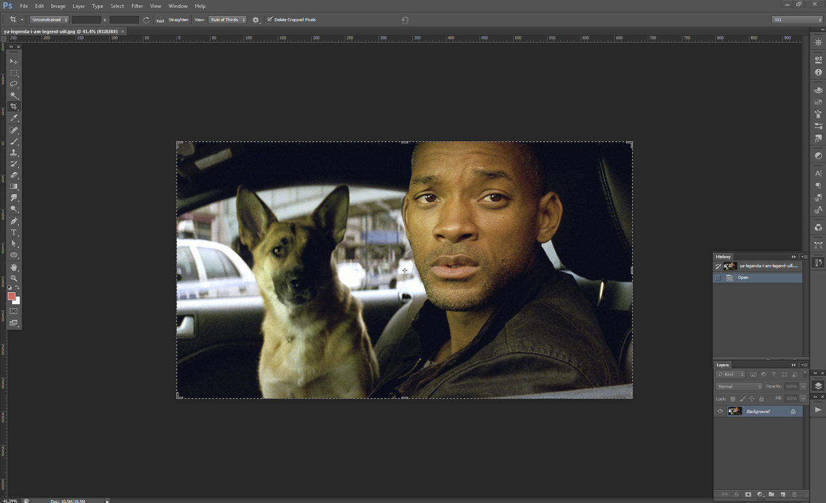Toggle Delete Cropped Pixels checkbox
The image size is (826, 503).
pyautogui.click(x=270, y=19)
